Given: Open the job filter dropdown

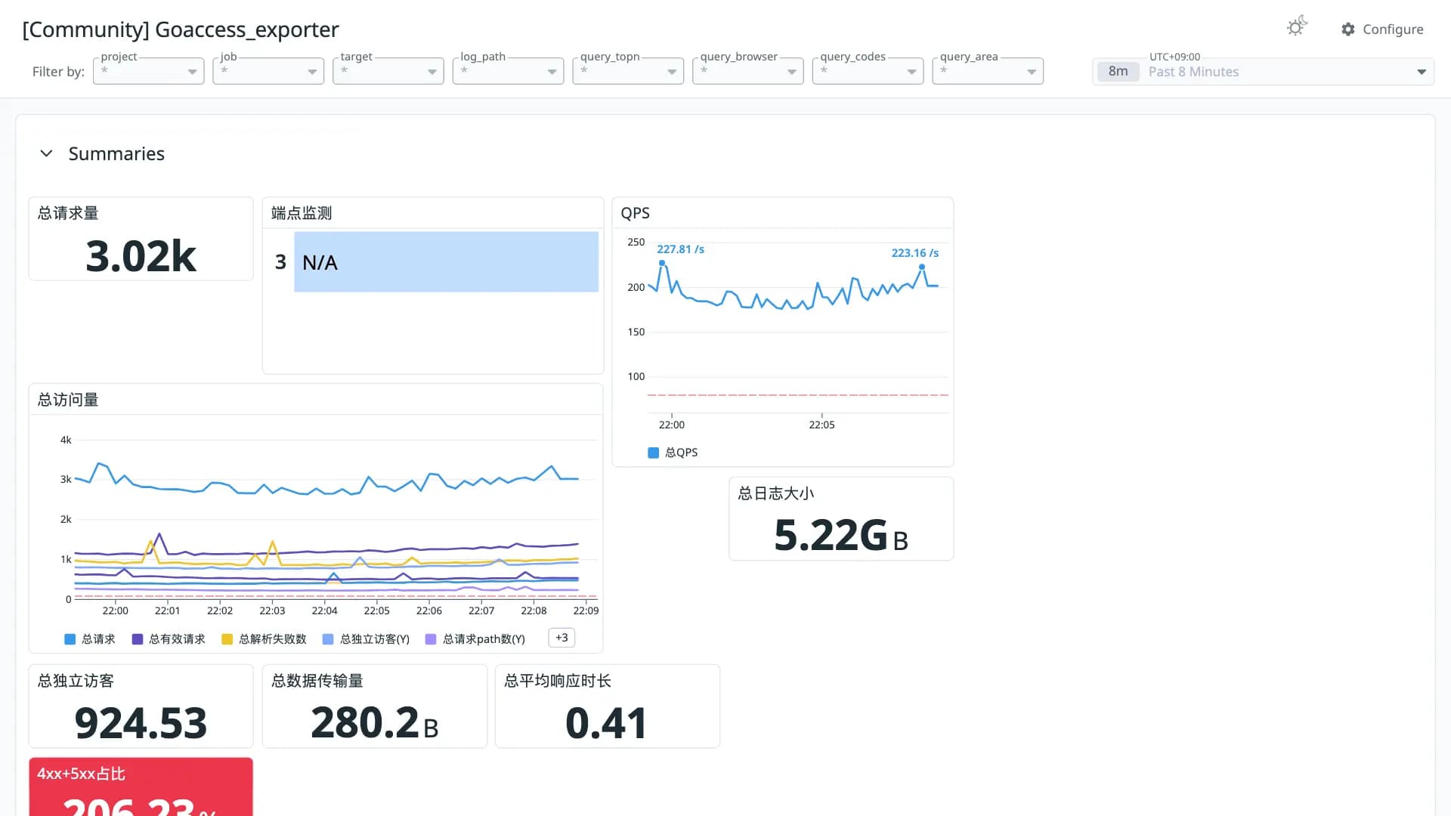Looking at the screenshot, I should tap(268, 71).
